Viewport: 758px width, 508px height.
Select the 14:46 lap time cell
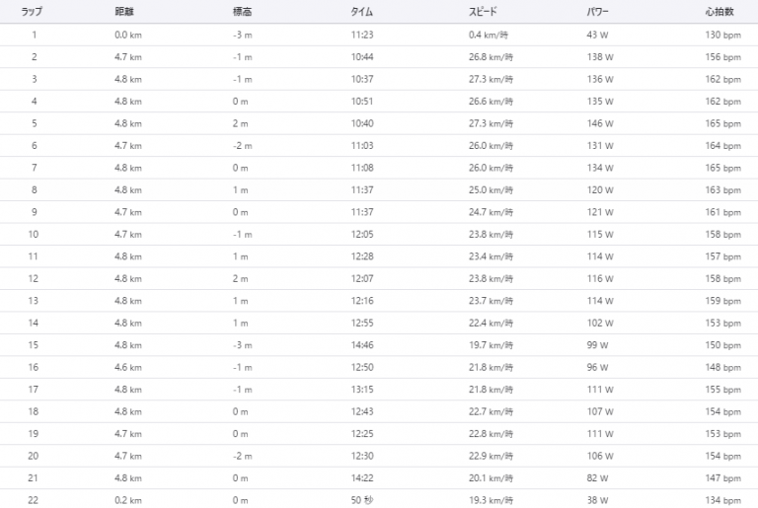pos(362,344)
